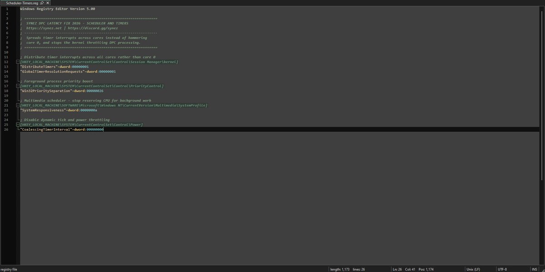Click the "Windows Registry Editor Version 5.00" line
545x272 pixels.
pos(58,9)
